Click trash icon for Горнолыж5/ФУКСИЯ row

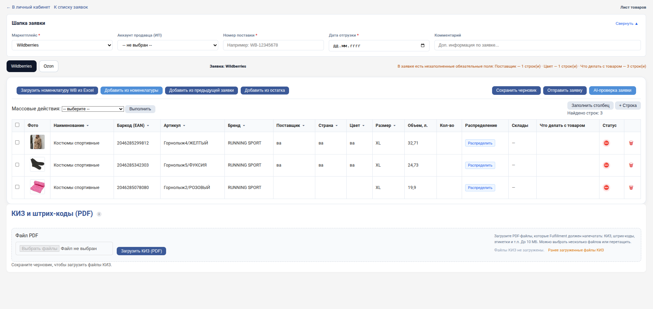point(631,165)
